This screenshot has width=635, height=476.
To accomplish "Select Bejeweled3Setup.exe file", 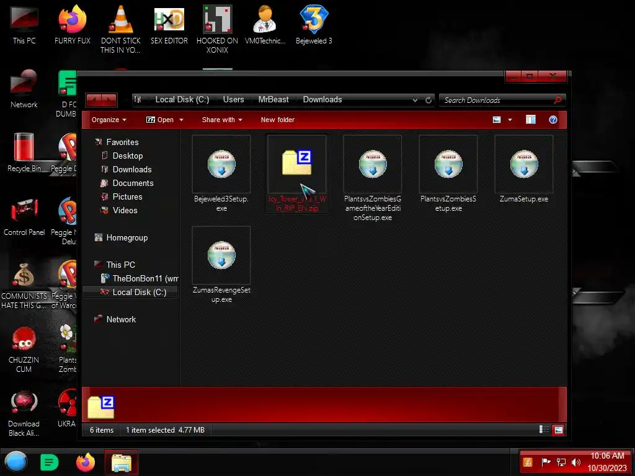I will coord(221,174).
